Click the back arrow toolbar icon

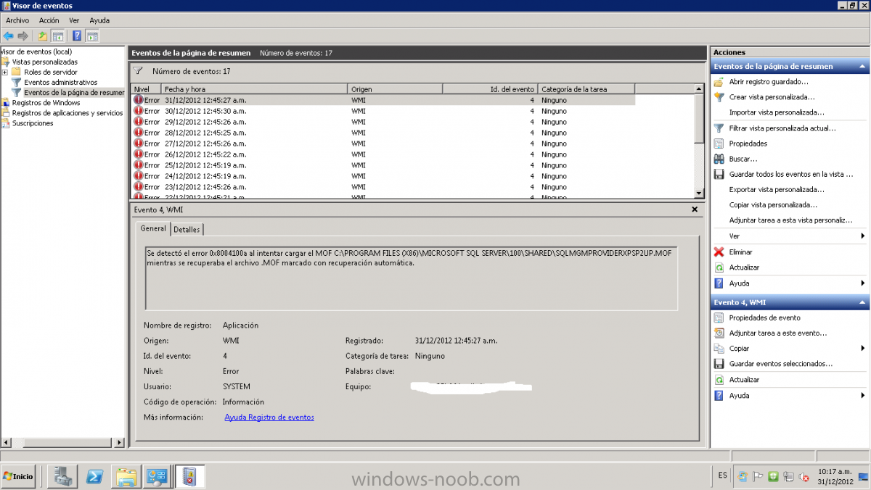pos(8,36)
